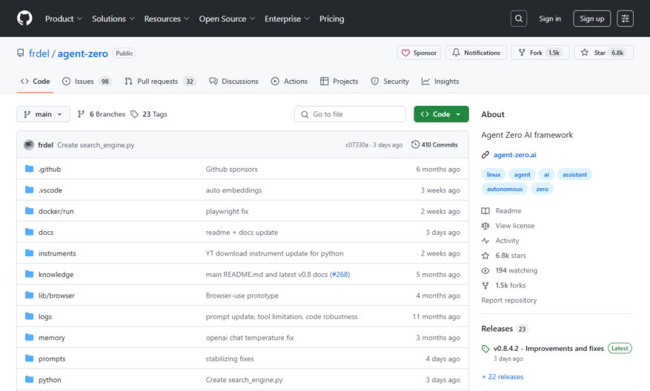This screenshot has width=650, height=391.
Task: Open the main branch dropdown
Action: [43, 114]
